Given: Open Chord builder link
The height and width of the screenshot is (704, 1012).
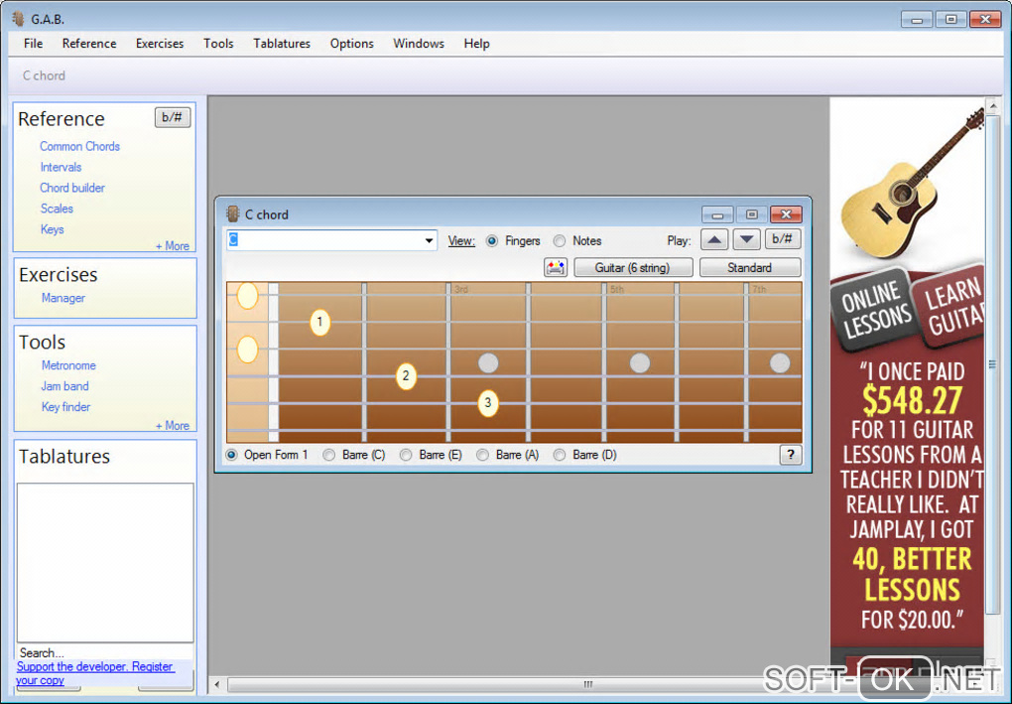Looking at the screenshot, I should click(x=72, y=188).
